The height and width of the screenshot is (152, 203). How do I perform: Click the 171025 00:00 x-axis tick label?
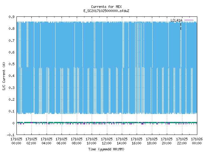[16, 141]
